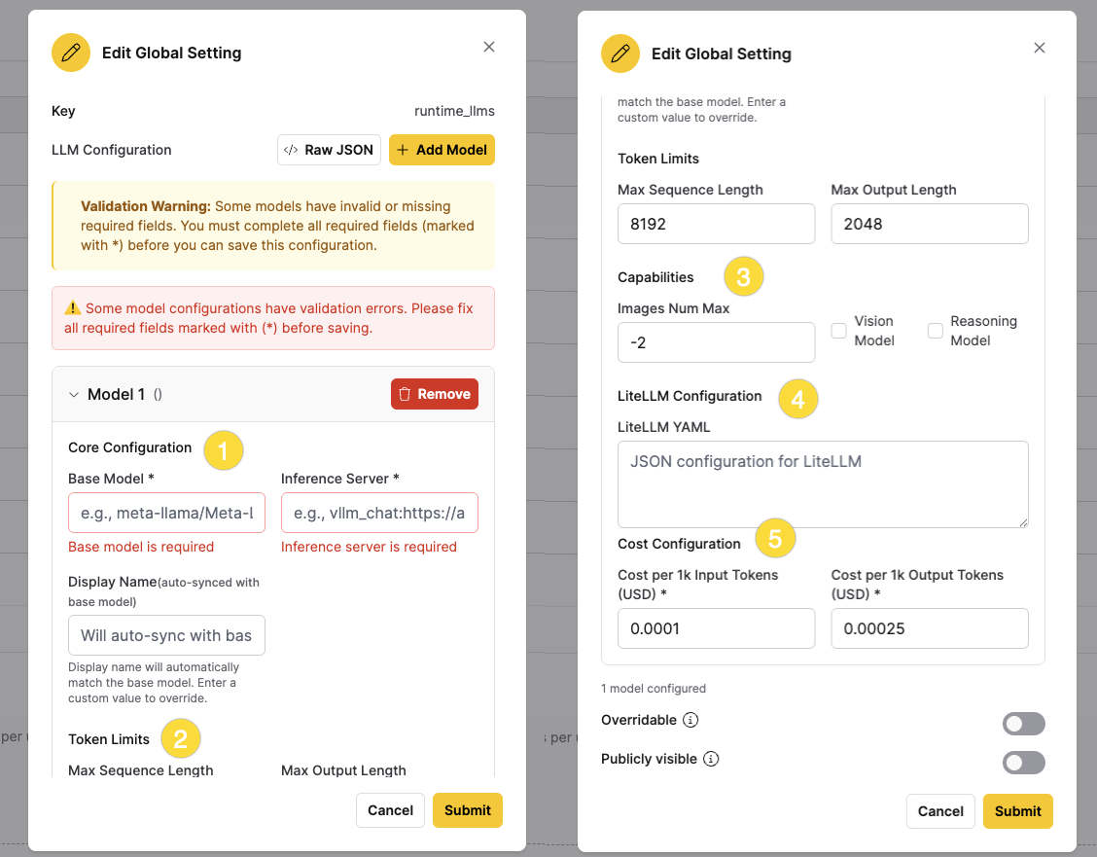The image size is (1097, 857).
Task: Focus the Base Model input field
Action: (166, 513)
